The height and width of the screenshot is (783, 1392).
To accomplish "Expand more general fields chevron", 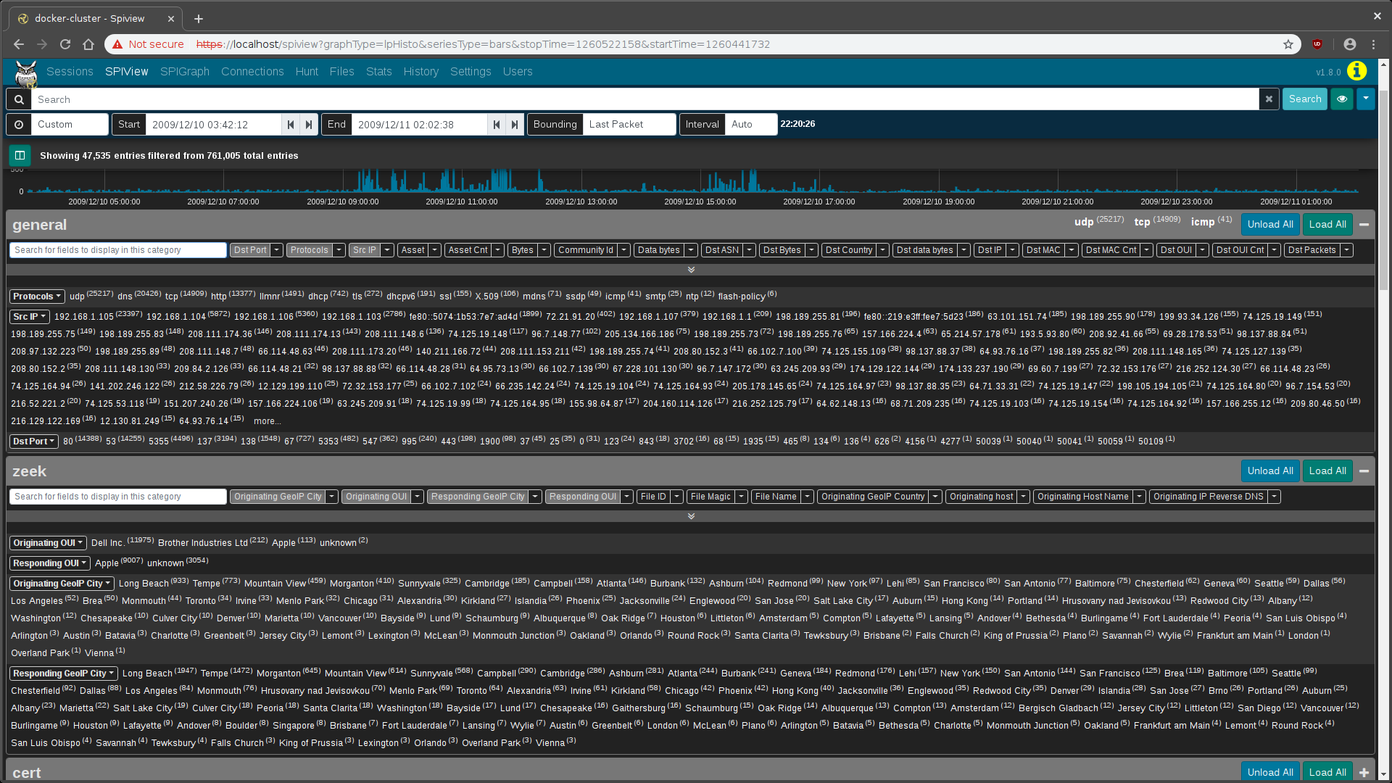I will click(x=691, y=270).
